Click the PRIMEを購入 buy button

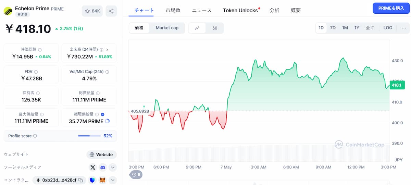click(x=391, y=8)
